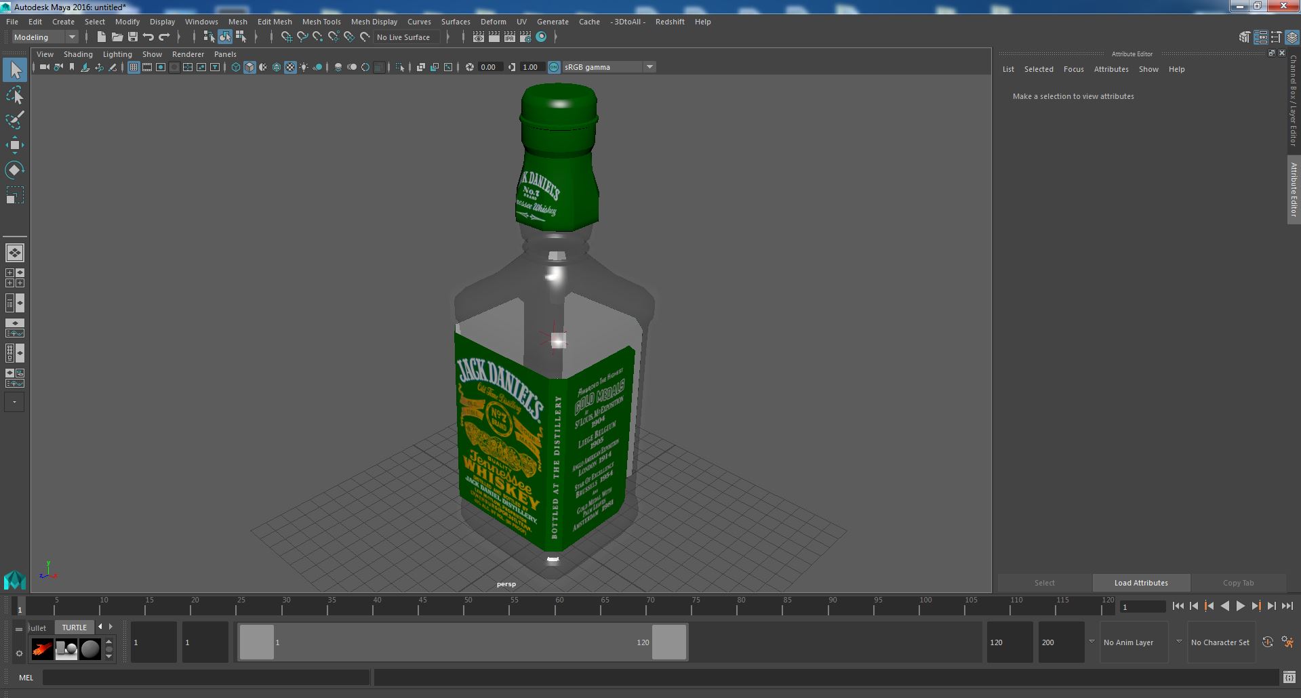Start IPR render
1301x698 pixels.
point(510,37)
